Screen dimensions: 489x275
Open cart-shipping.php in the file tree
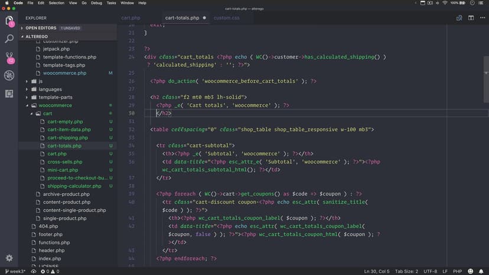click(67, 137)
